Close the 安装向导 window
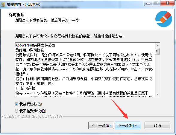This screenshot has width=176, height=135. point(167,3)
